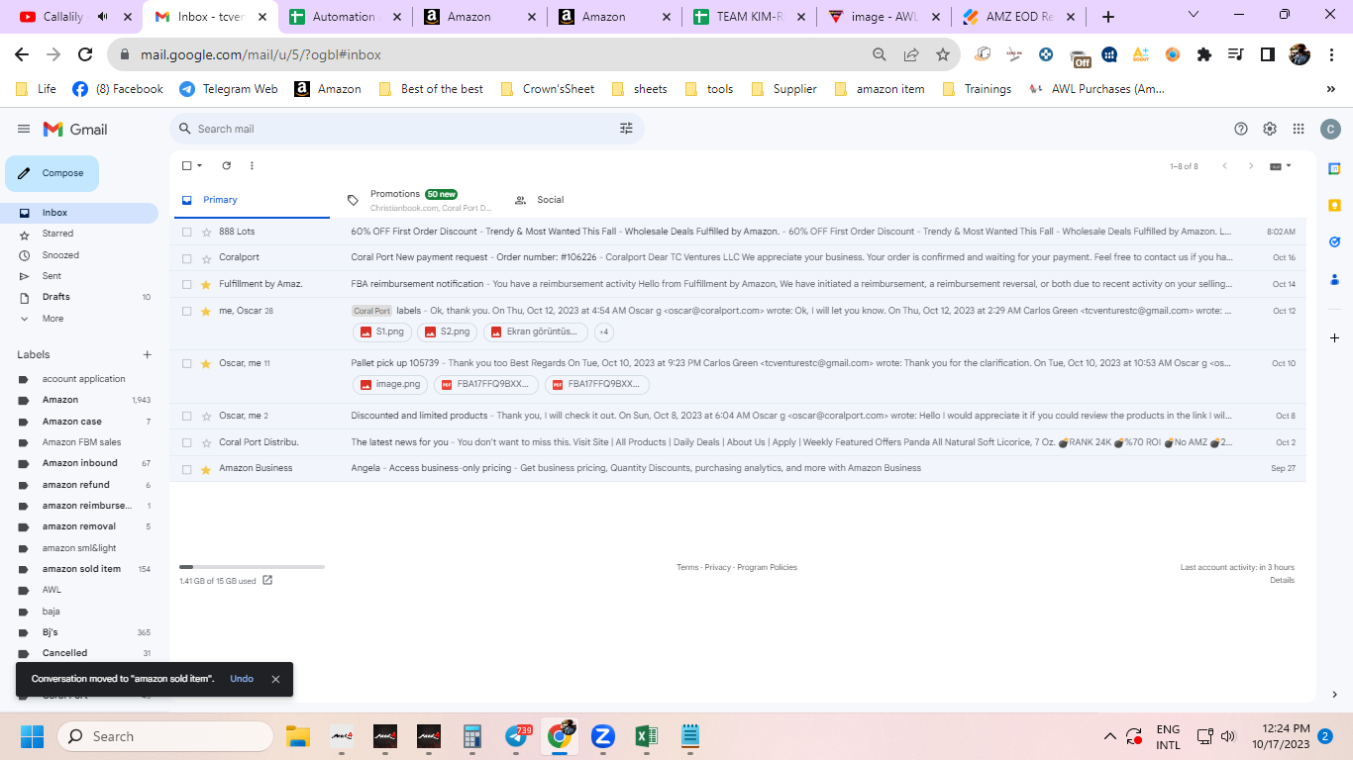
Task: Open the Program Policies link
Action: pos(767,567)
